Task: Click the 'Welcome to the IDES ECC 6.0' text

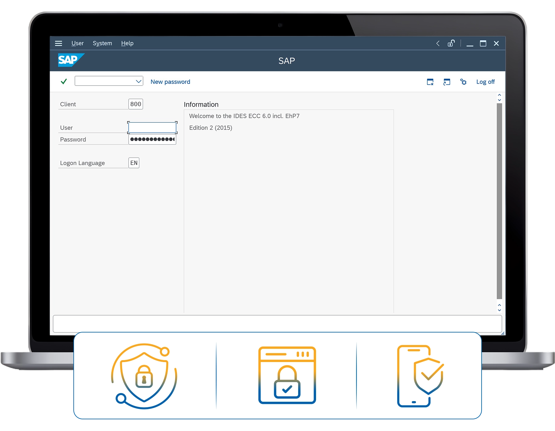Action: (244, 116)
